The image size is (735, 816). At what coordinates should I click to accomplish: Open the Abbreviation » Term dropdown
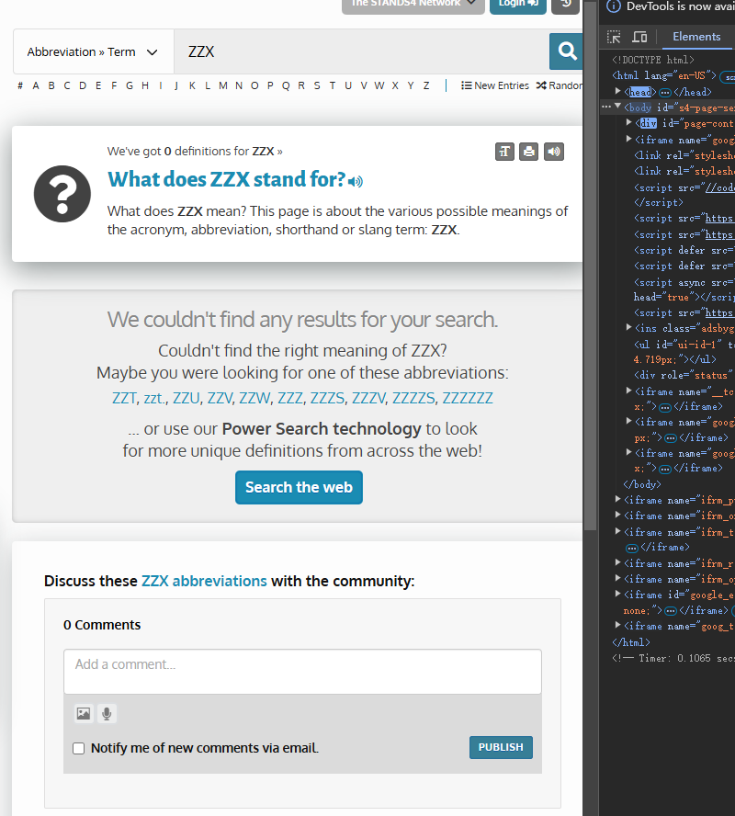click(93, 52)
